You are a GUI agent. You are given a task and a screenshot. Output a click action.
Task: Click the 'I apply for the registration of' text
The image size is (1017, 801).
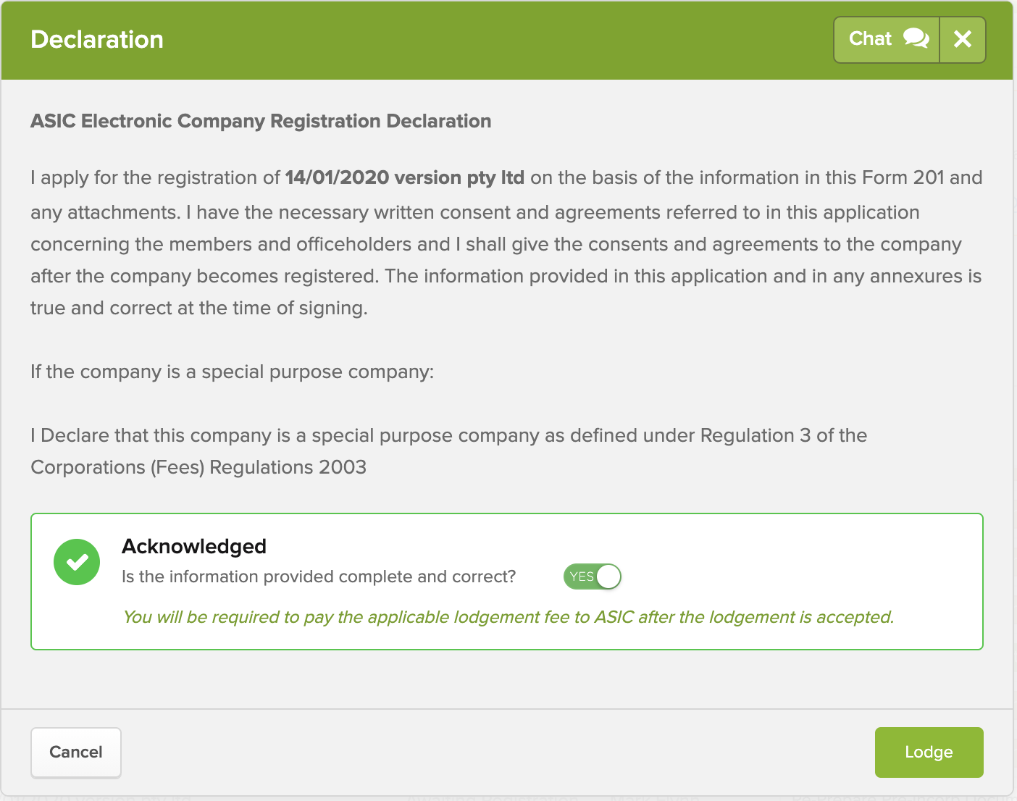pos(155,177)
